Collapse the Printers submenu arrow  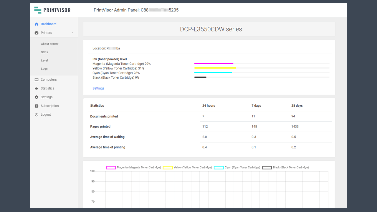click(x=72, y=33)
